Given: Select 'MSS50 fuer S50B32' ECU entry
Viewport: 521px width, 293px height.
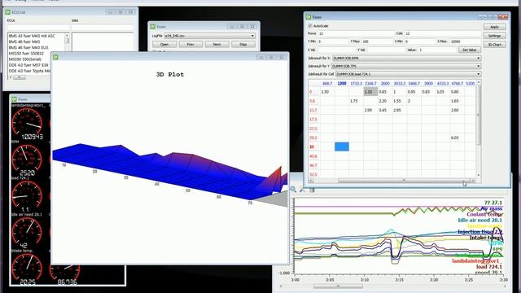Looking at the screenshot, I should [26, 54].
